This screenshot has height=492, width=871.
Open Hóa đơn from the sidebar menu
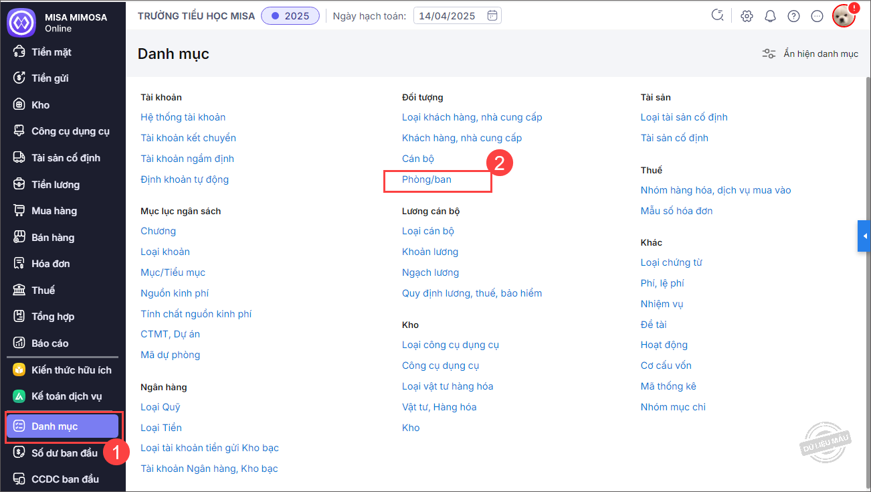click(x=51, y=264)
